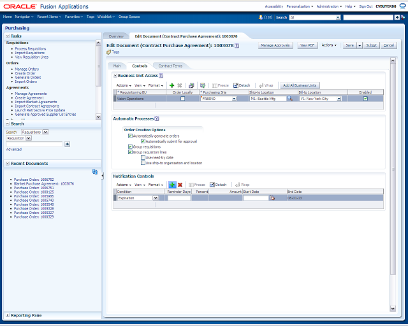
Task: Open the header Actions dropdown
Action: 329,45
